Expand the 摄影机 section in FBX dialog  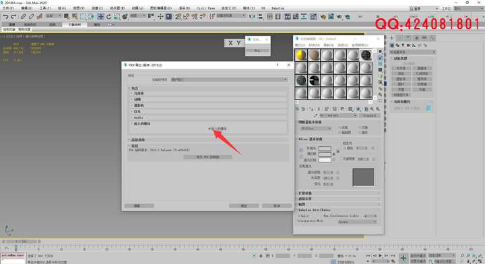pos(208,106)
